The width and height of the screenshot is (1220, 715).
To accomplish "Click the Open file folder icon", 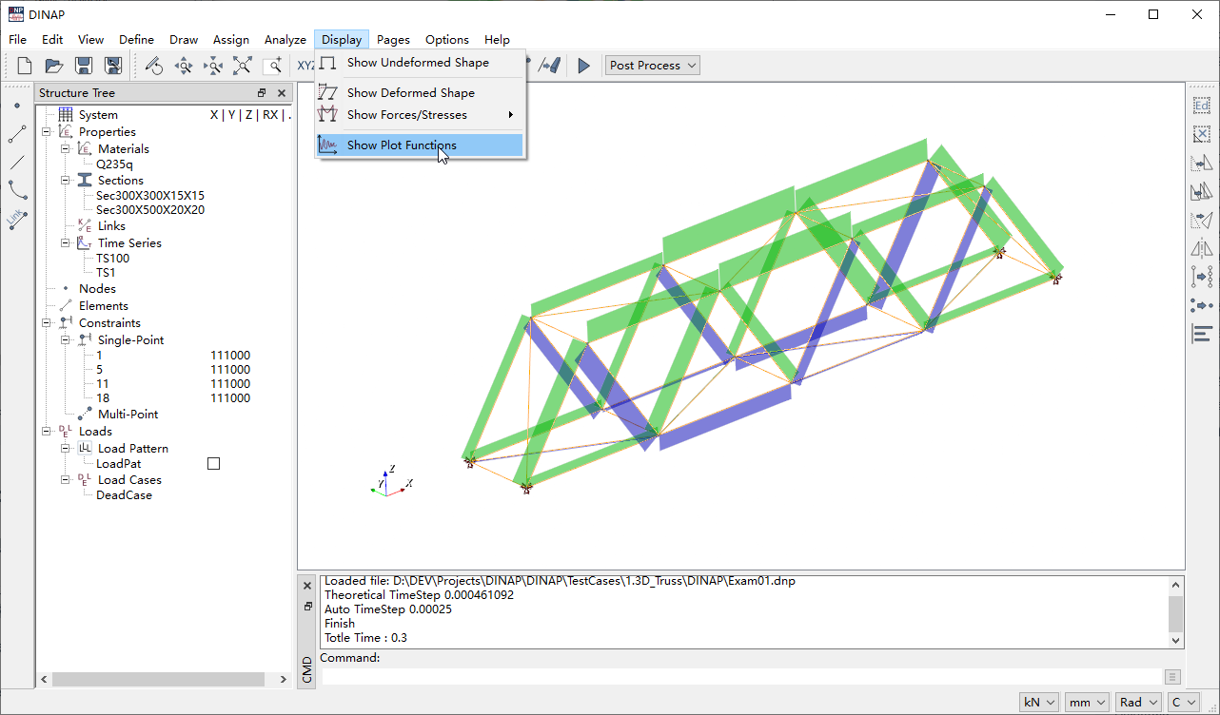I will point(54,66).
